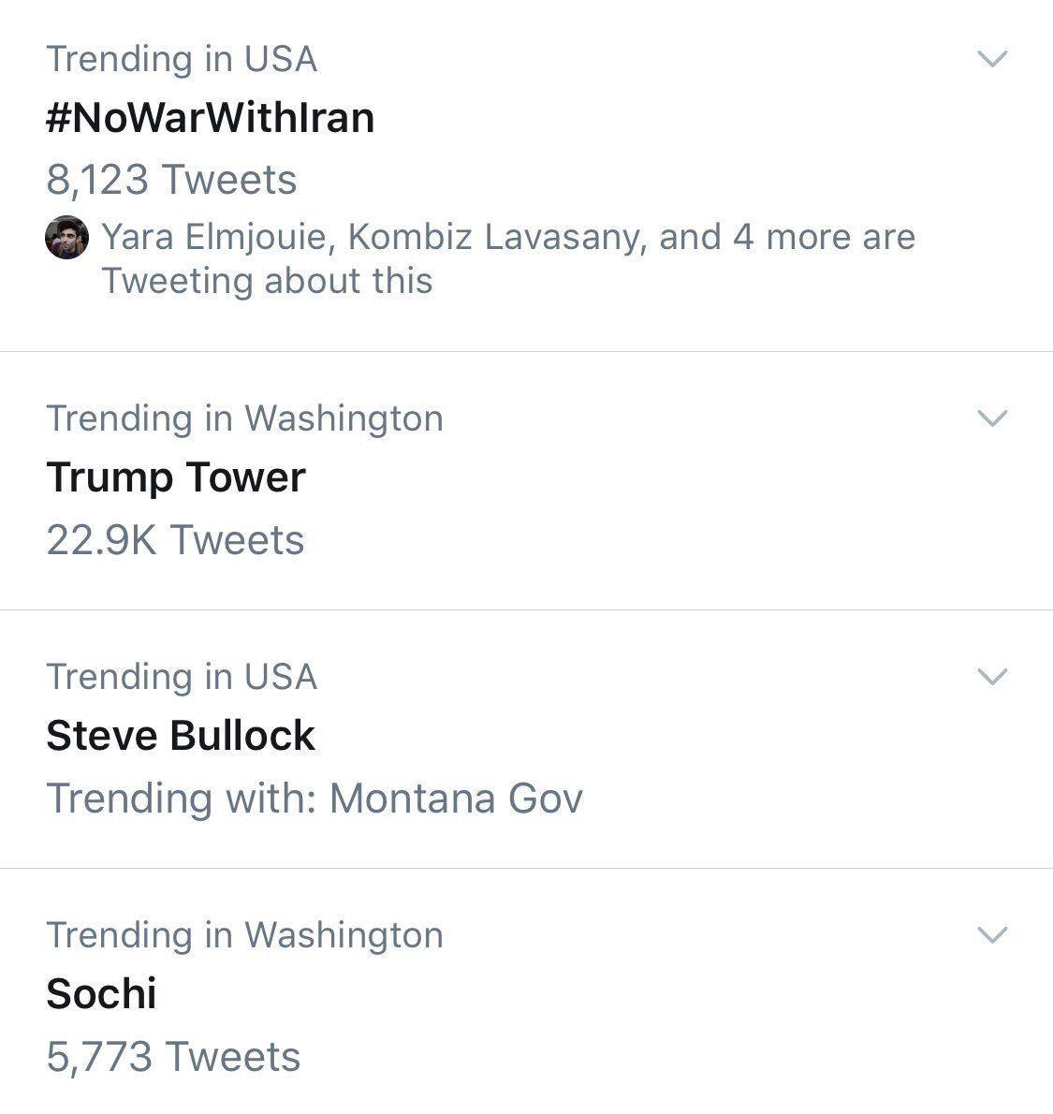Click 'Trending in USA' label above #NoWarWithIran
The width and height of the screenshot is (1053, 1114).
click(182, 59)
